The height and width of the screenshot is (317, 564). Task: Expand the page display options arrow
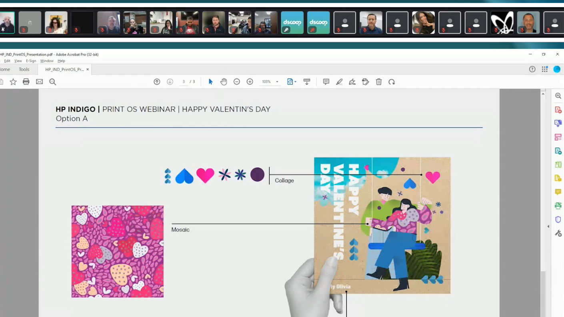point(295,82)
